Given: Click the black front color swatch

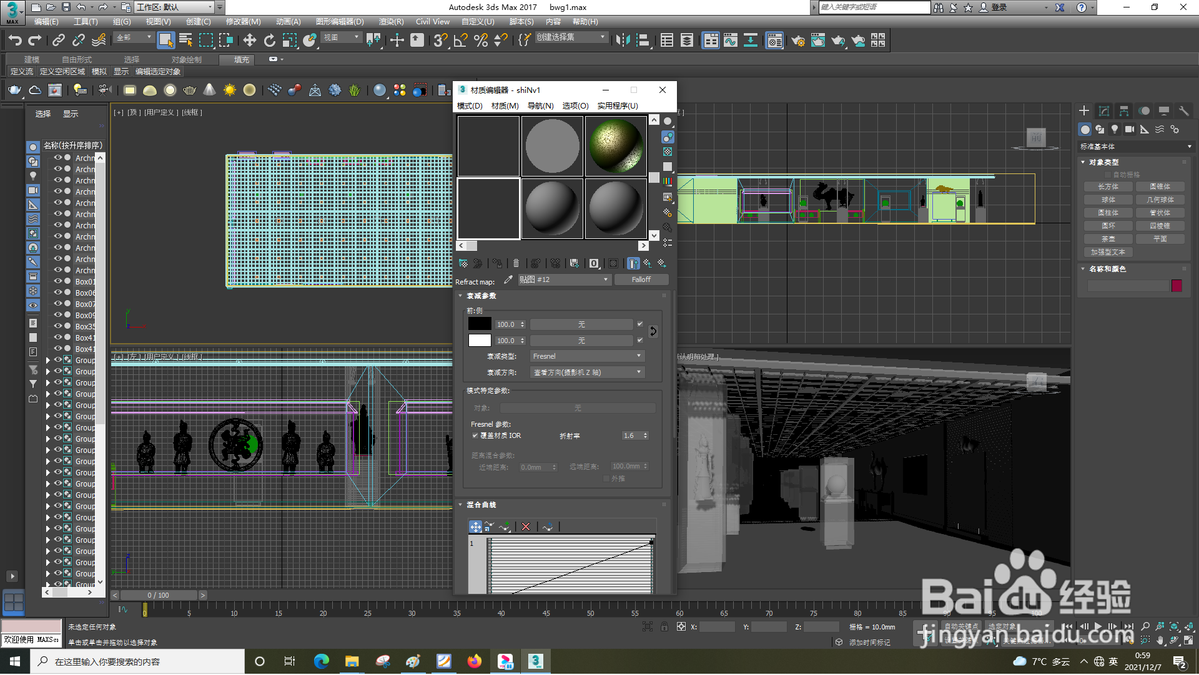Looking at the screenshot, I should 480,324.
